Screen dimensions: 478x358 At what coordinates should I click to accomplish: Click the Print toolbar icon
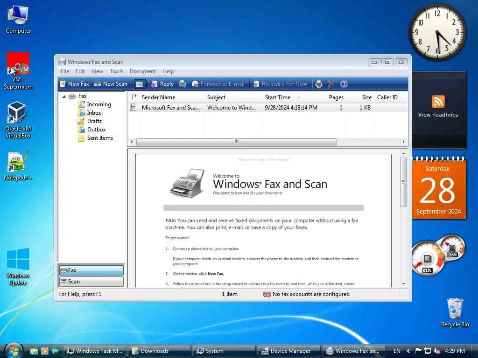(x=318, y=84)
